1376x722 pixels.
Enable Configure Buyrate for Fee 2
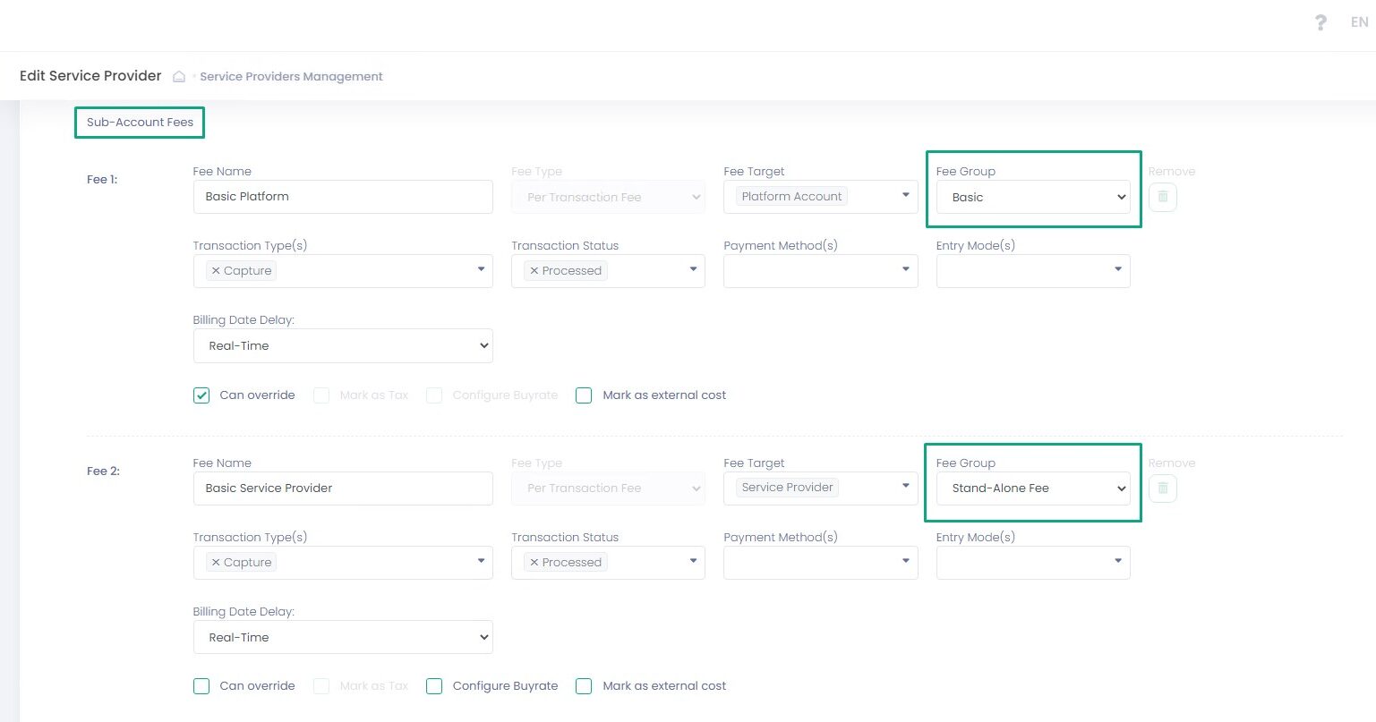point(434,686)
